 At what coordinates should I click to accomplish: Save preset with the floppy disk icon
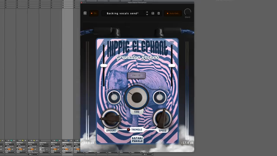tap(153, 13)
